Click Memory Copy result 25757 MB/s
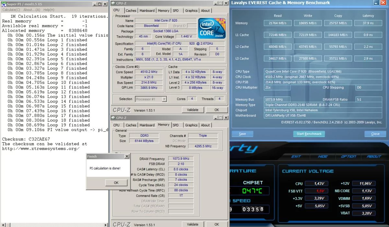This screenshot has height=227, width=389. pos(338,23)
